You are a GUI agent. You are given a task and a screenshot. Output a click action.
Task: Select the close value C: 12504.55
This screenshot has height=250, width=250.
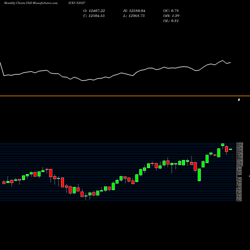point(94,16)
